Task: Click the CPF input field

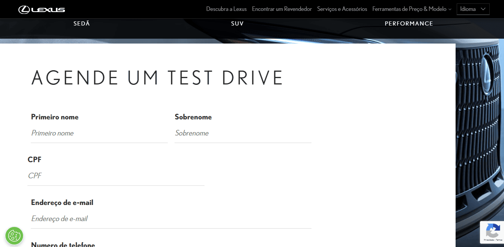Action: coord(116,176)
